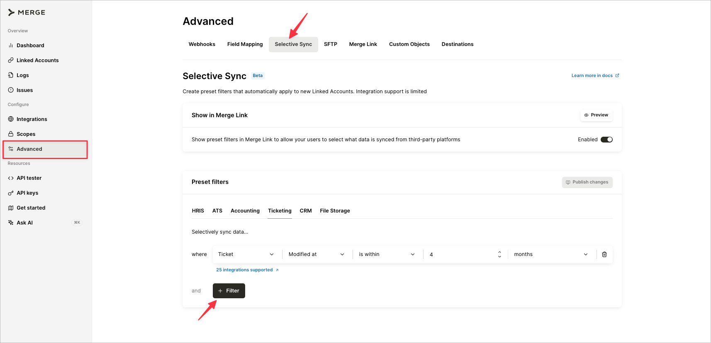Open Dashboard in the sidebar
Viewport: 711px width, 343px height.
click(x=46, y=46)
